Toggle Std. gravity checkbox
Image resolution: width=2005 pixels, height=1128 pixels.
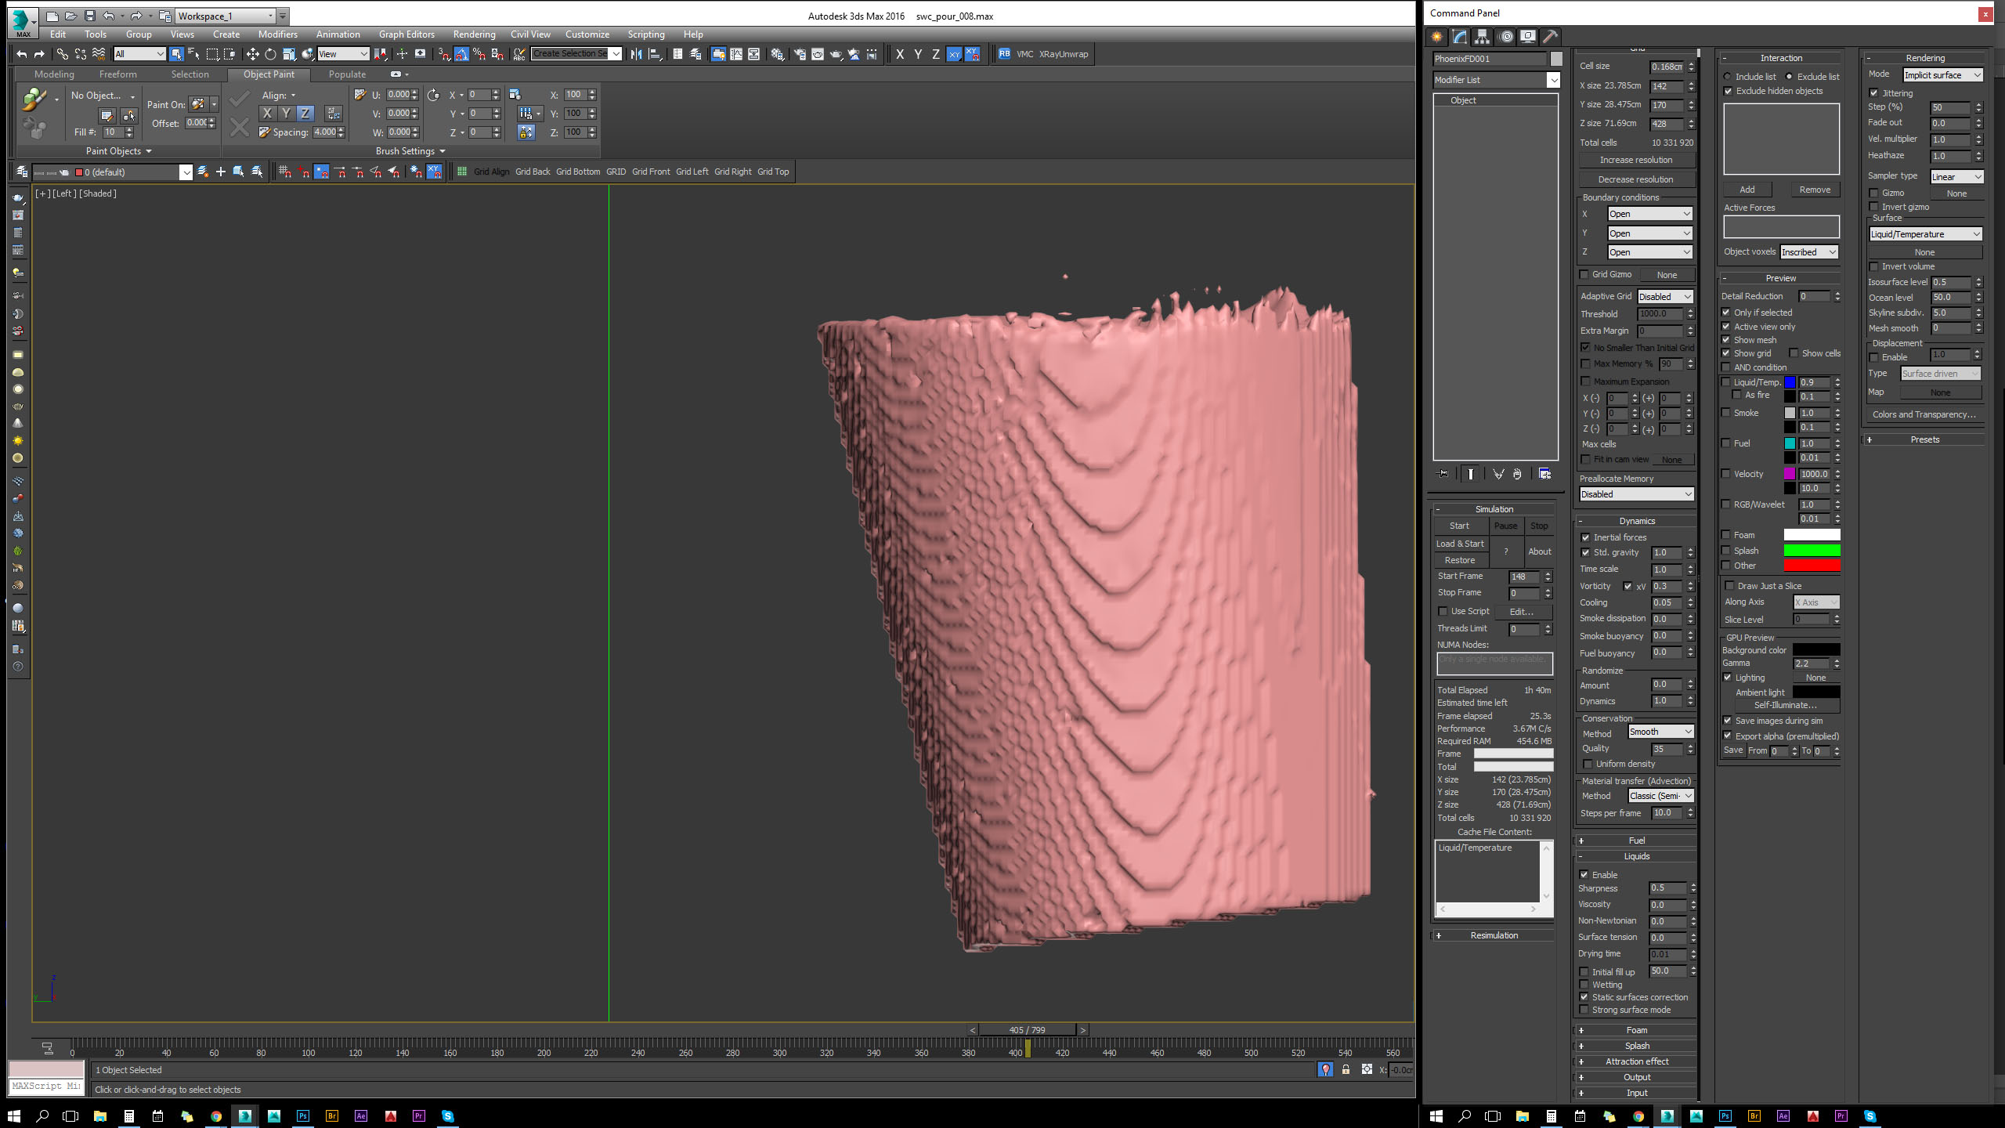[x=1586, y=553]
